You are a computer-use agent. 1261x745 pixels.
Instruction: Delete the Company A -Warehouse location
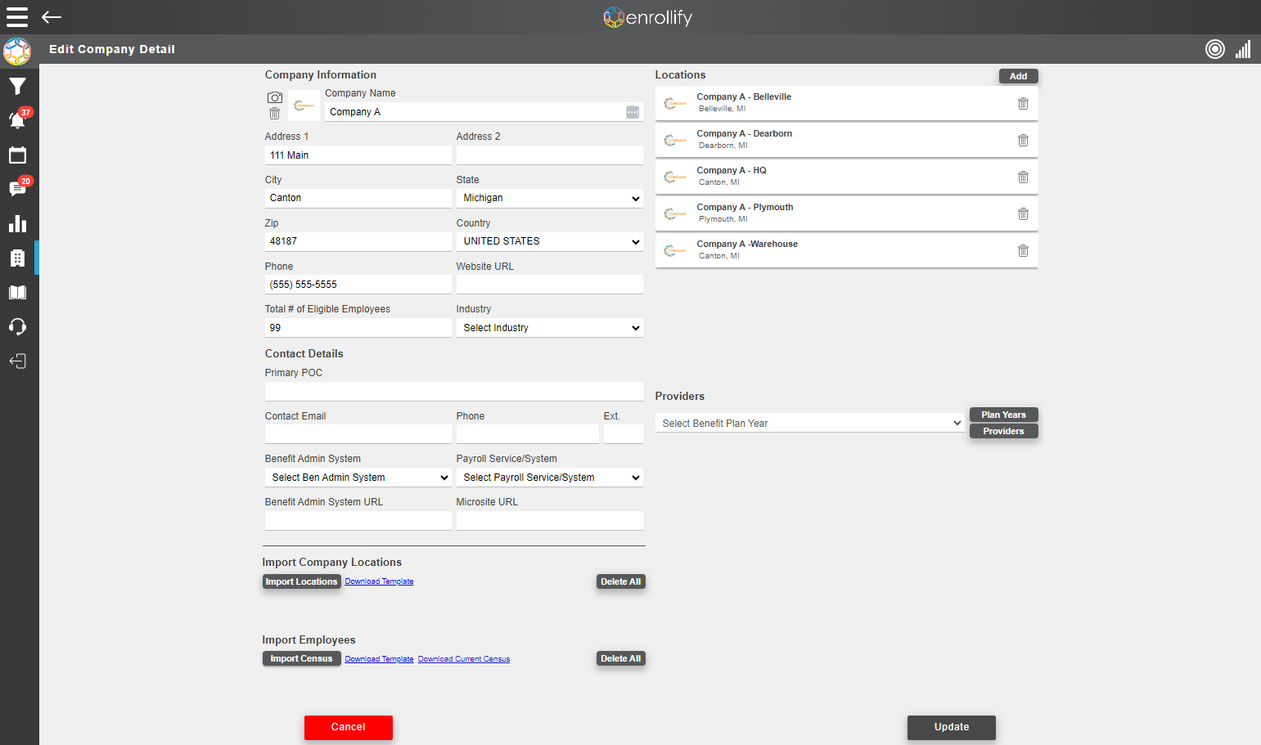pyautogui.click(x=1023, y=251)
